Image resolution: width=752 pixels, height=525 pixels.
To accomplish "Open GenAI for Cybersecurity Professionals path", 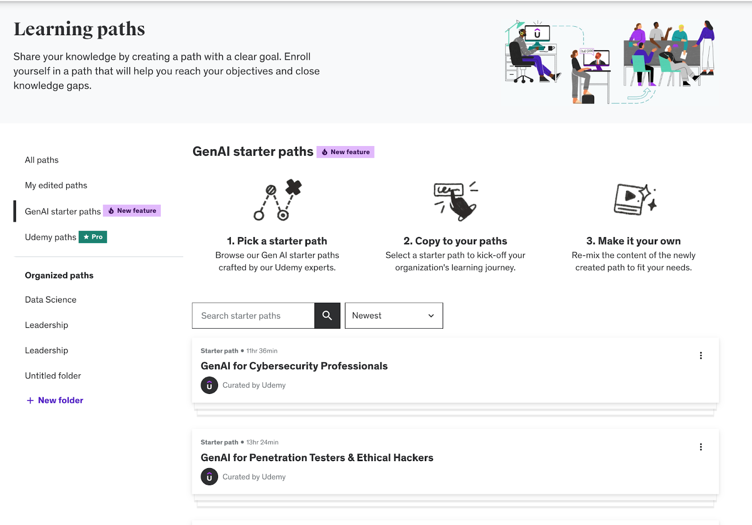I will [x=294, y=366].
